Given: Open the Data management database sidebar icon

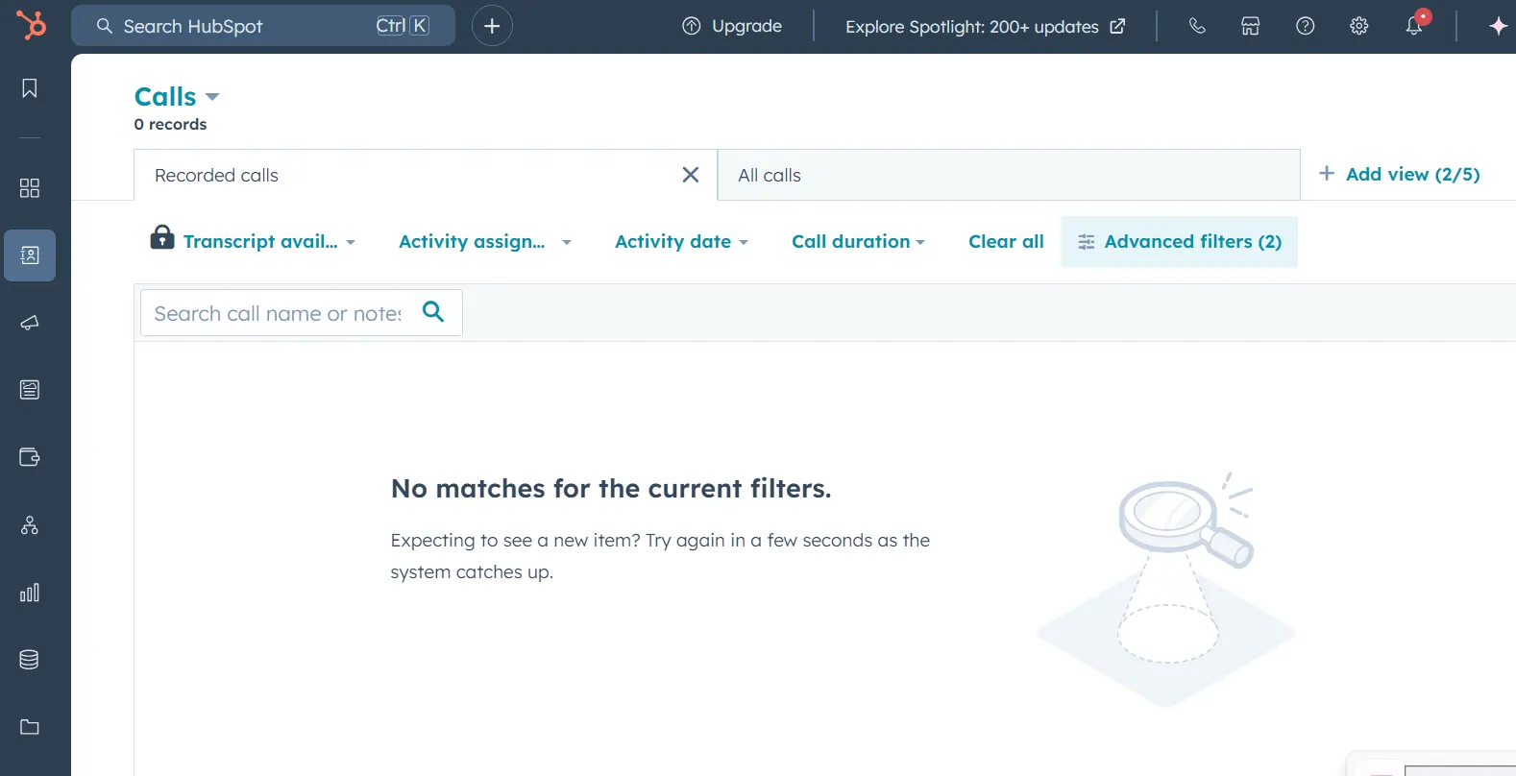Looking at the screenshot, I should (x=30, y=660).
